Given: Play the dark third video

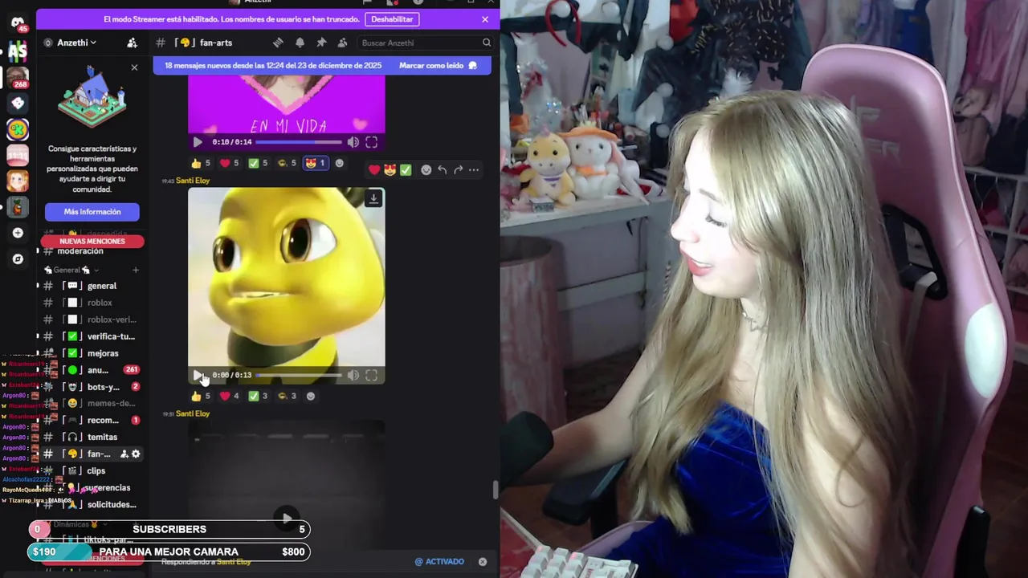Looking at the screenshot, I should point(287,518).
